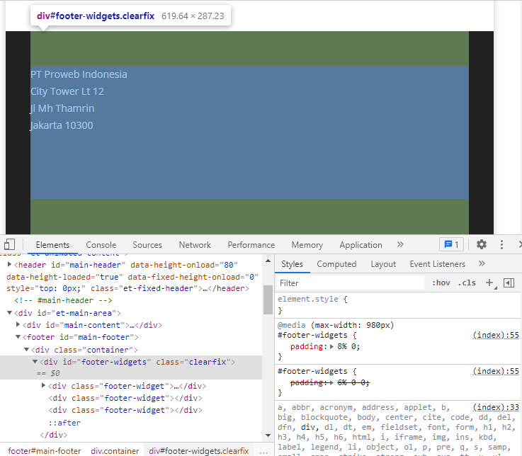Expand the struck-through padding 6% 0 0 shorthand
Viewport: 522px width, 456px height.
click(x=332, y=383)
